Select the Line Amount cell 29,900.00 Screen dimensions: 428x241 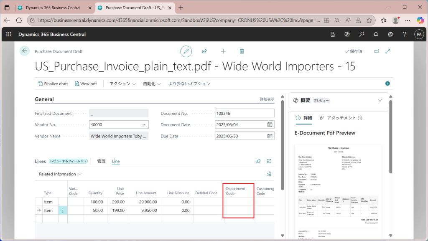[145, 202]
